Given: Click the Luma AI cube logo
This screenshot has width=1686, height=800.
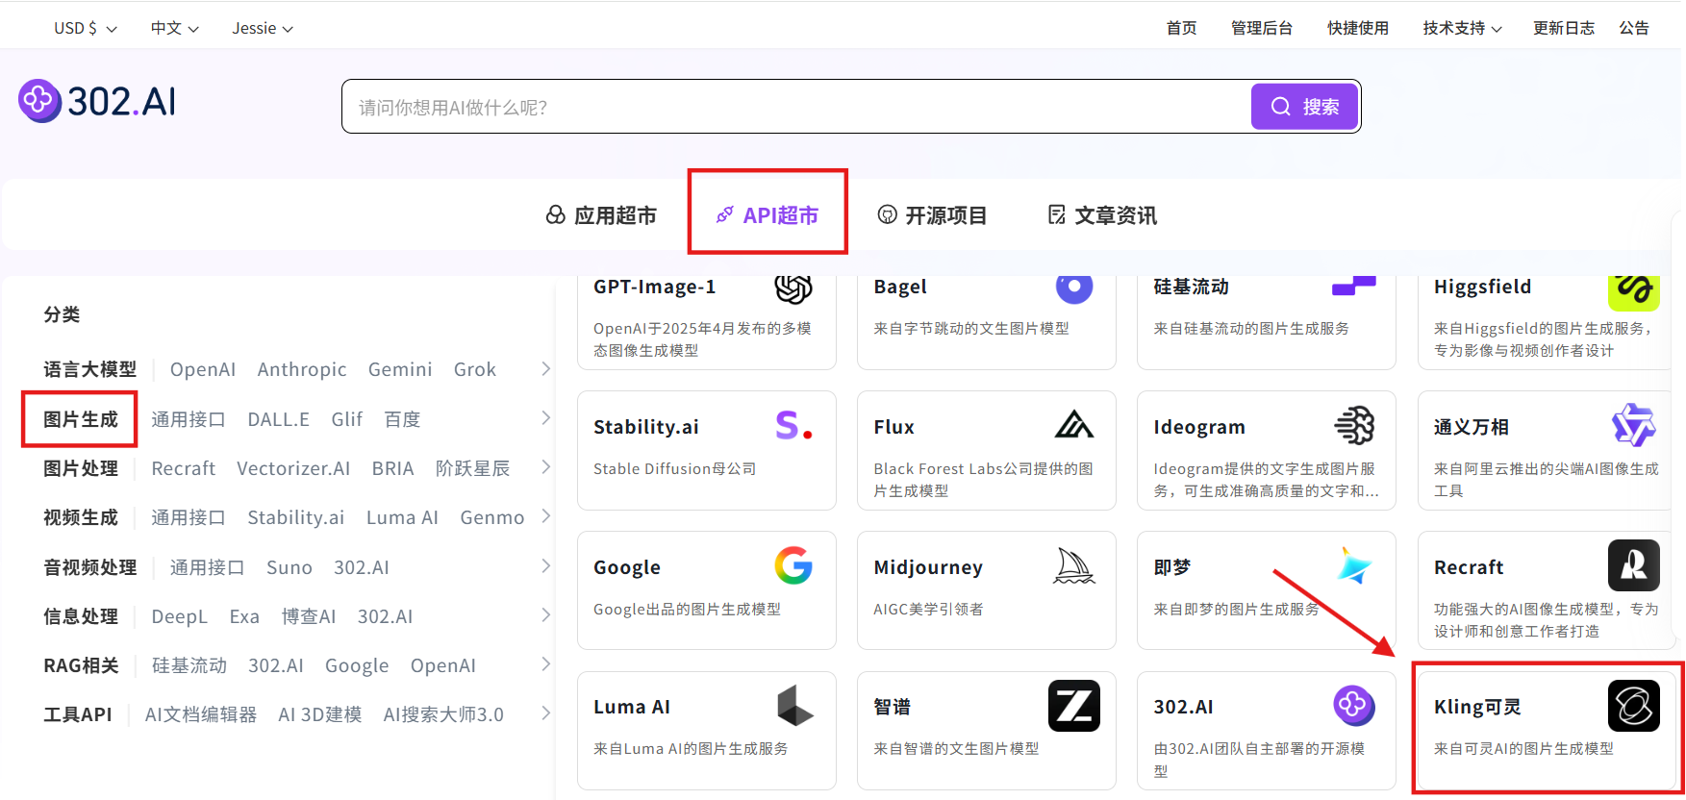Looking at the screenshot, I should click(x=794, y=706).
